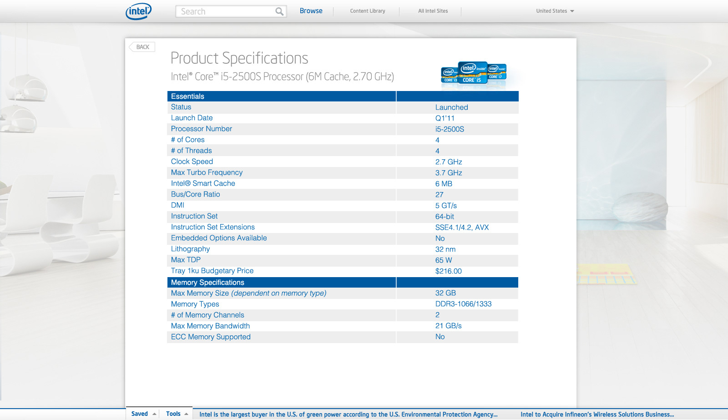Click the 32 GB memory size value
Image resolution: width=728 pixels, height=420 pixels.
pos(446,293)
